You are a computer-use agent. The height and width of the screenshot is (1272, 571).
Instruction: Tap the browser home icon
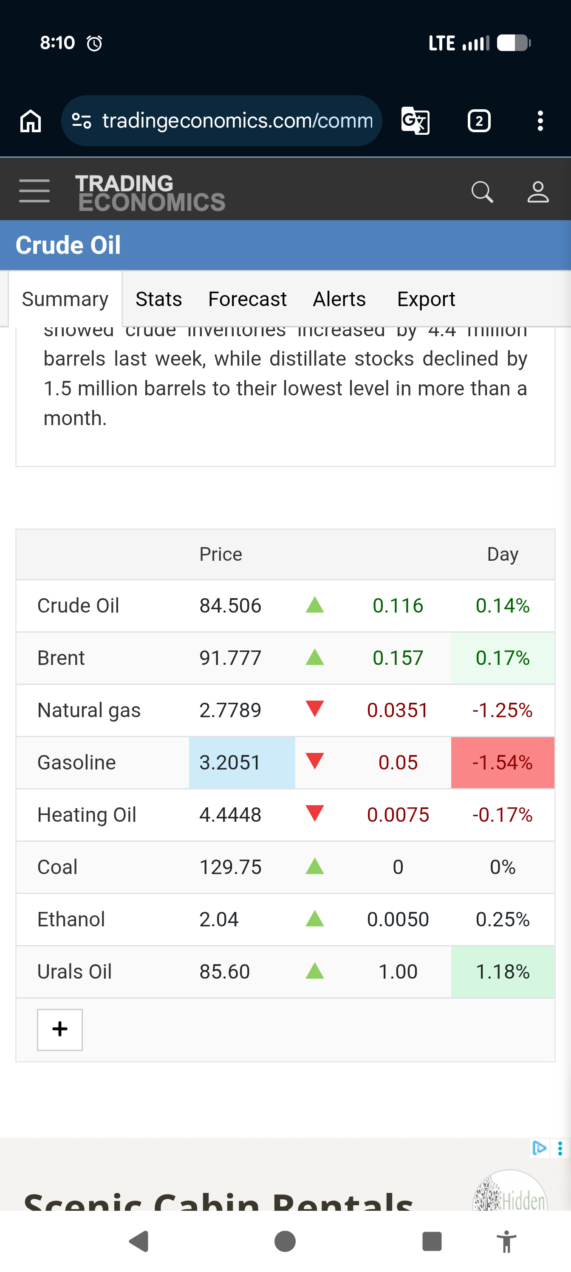[x=31, y=121]
